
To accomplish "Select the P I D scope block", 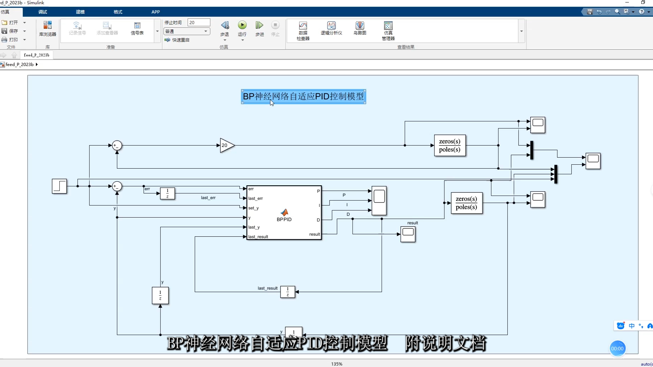I will 379,201.
